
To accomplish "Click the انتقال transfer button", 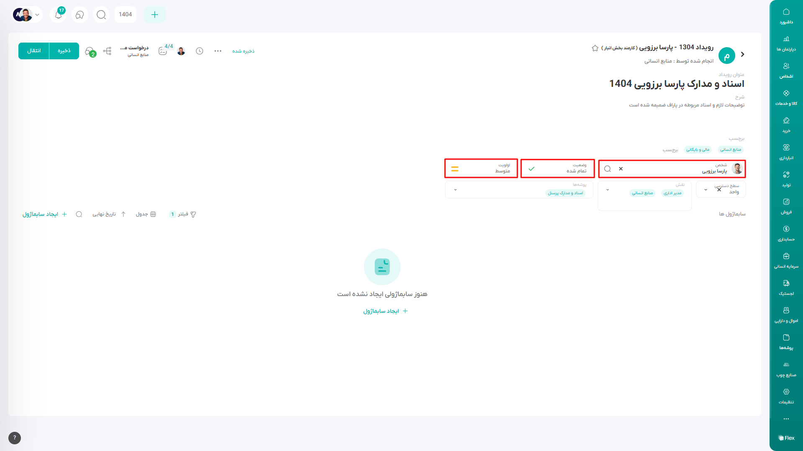I will pos(34,51).
